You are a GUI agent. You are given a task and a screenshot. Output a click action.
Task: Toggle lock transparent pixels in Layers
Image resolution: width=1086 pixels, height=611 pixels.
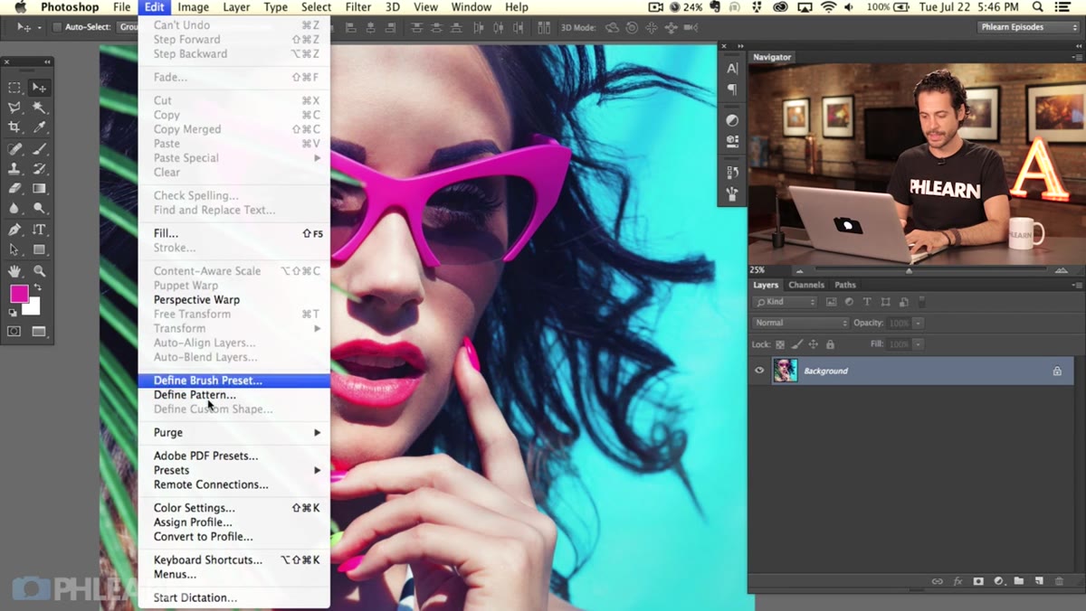[780, 344]
